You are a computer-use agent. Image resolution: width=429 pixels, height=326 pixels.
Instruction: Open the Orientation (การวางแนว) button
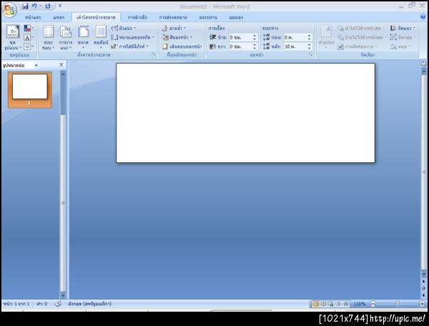point(66,37)
